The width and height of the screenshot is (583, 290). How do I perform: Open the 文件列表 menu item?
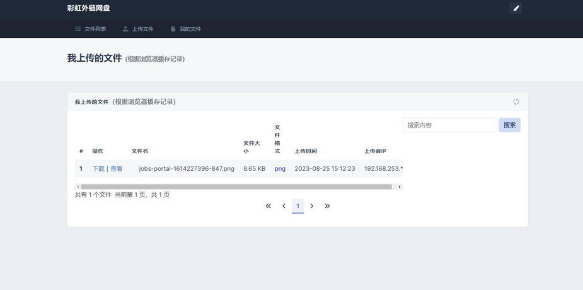tap(91, 28)
